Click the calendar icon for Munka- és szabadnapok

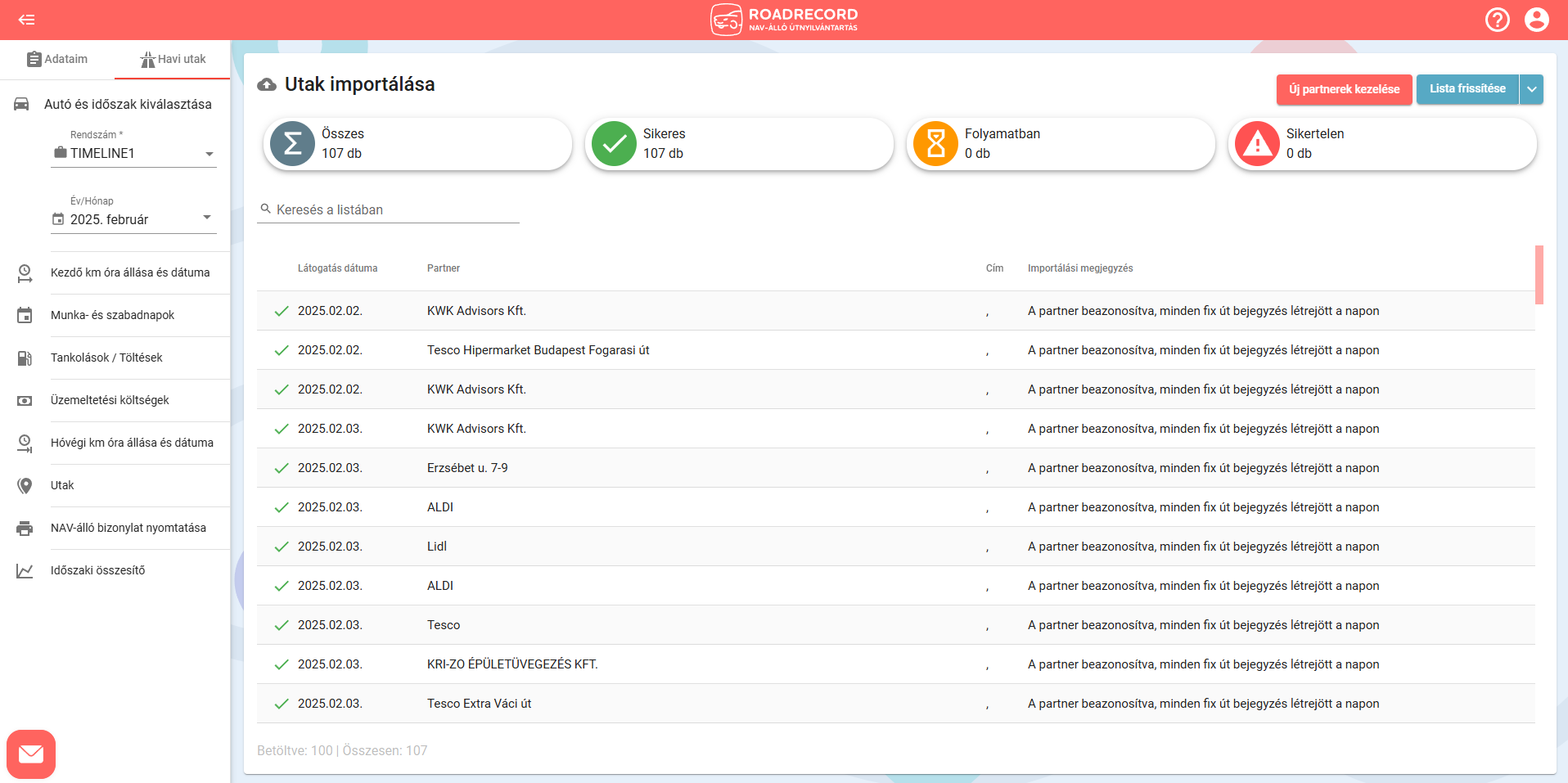coord(25,315)
